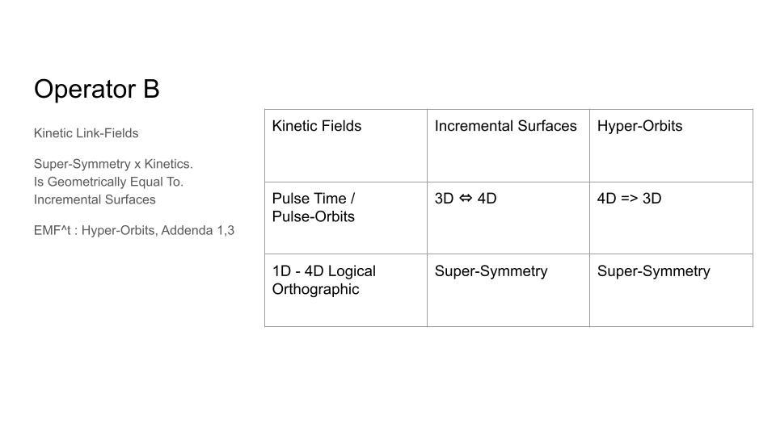Click the "Operator B" slide title

click(96, 89)
